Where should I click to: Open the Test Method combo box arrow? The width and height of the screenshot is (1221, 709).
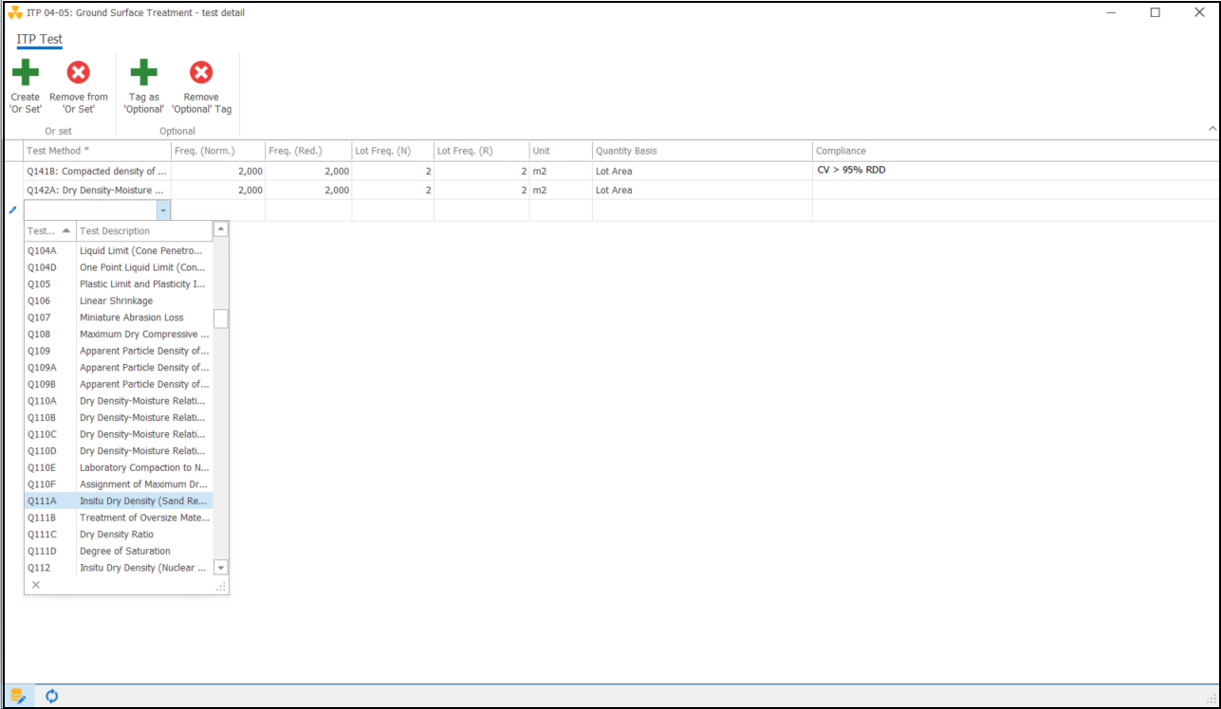pos(164,209)
